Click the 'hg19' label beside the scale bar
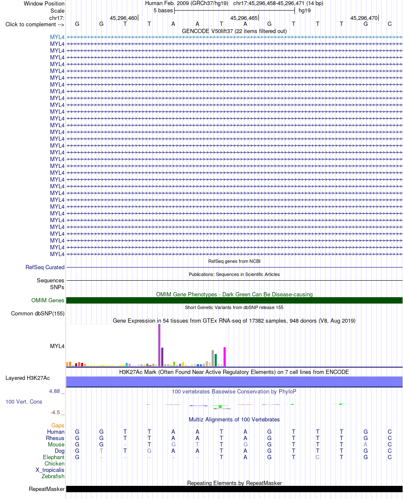The height and width of the screenshot is (499, 403). coord(304,11)
